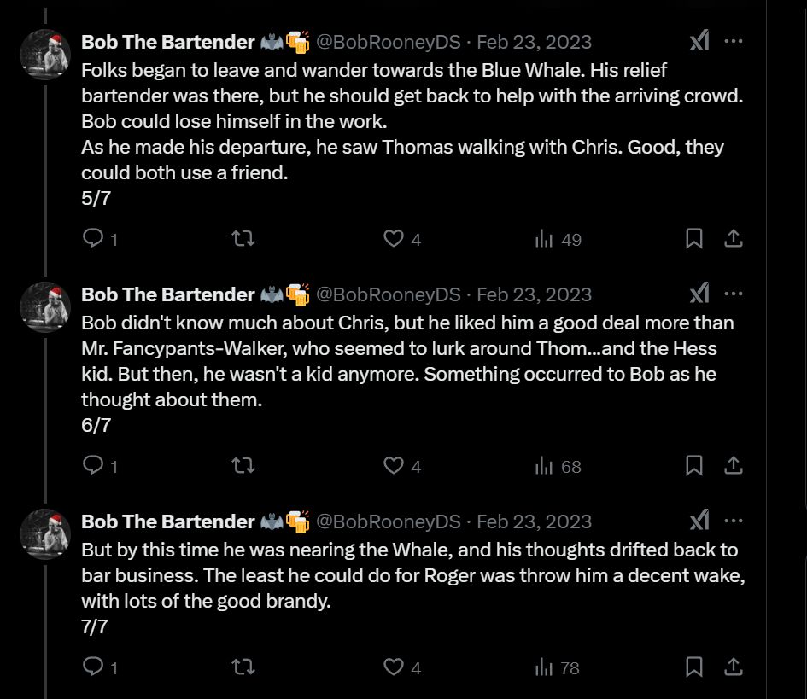Like the 5/7 tweet

394,239
